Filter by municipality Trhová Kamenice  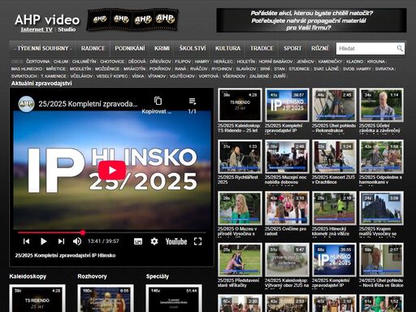pos(54,76)
